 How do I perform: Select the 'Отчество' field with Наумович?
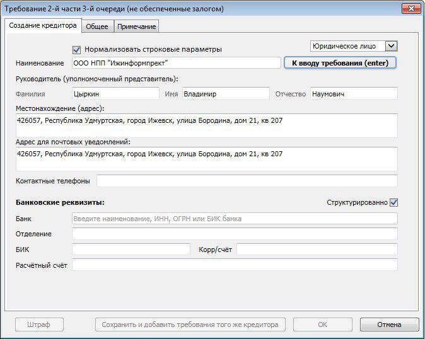[x=353, y=94]
